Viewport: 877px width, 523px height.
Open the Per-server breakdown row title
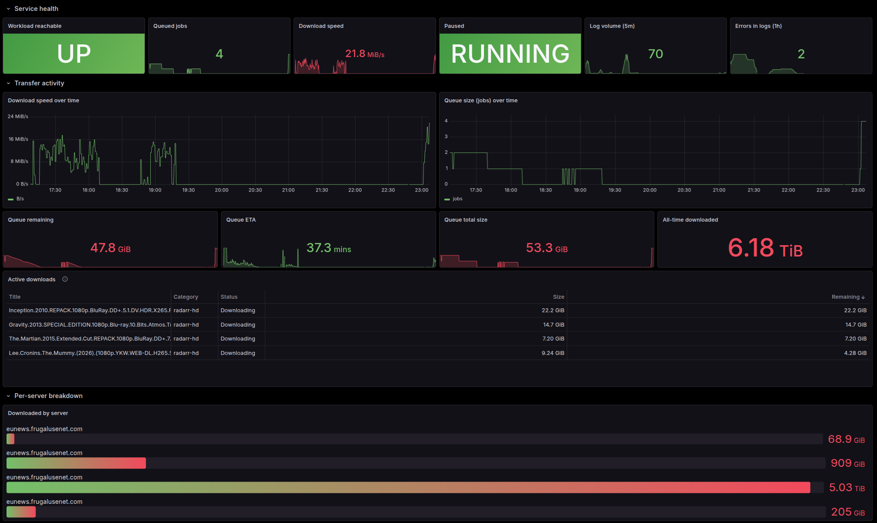pyautogui.click(x=48, y=396)
